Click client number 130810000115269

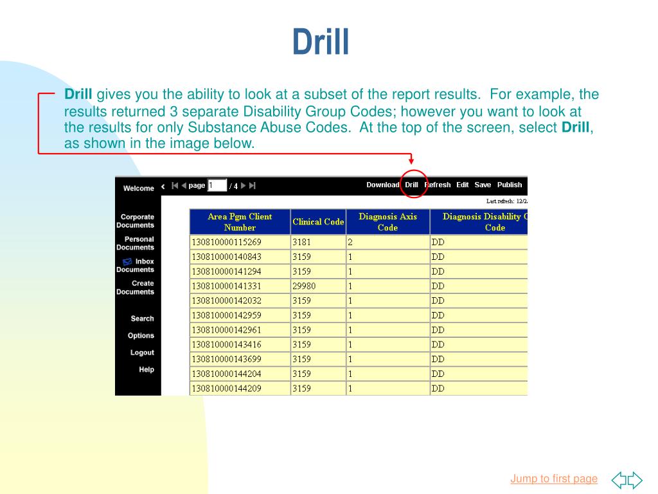point(227,242)
